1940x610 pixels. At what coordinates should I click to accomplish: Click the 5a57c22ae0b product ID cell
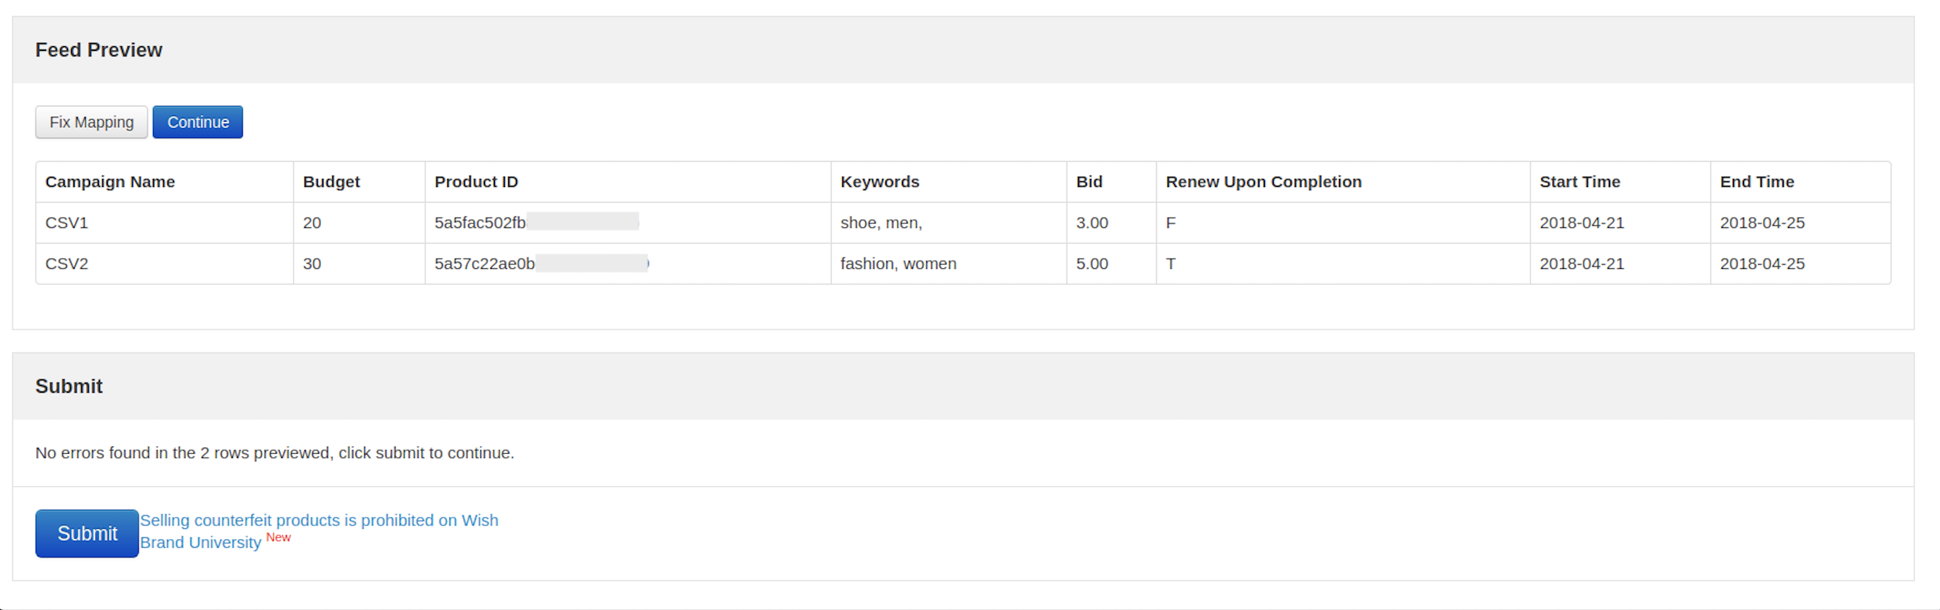pos(484,264)
